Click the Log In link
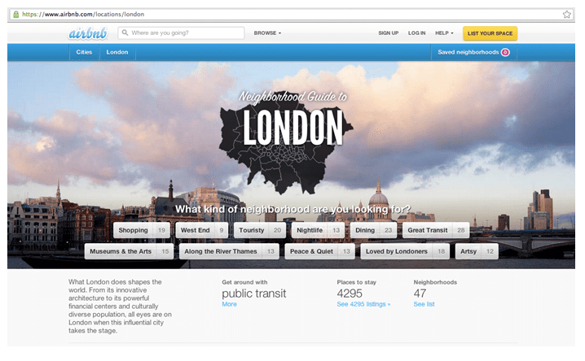 pyautogui.click(x=416, y=33)
